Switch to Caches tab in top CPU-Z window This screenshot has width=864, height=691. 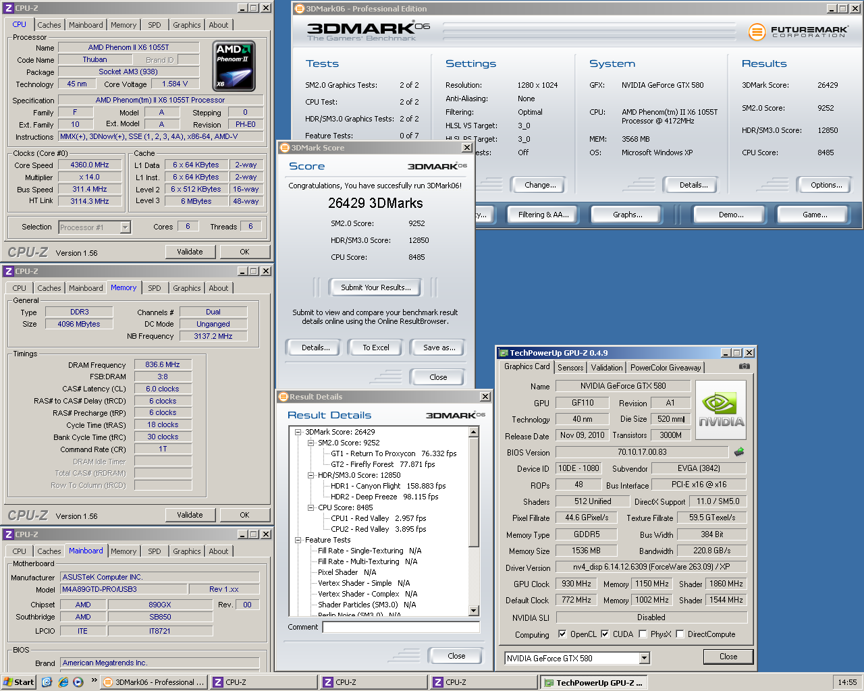(49, 25)
